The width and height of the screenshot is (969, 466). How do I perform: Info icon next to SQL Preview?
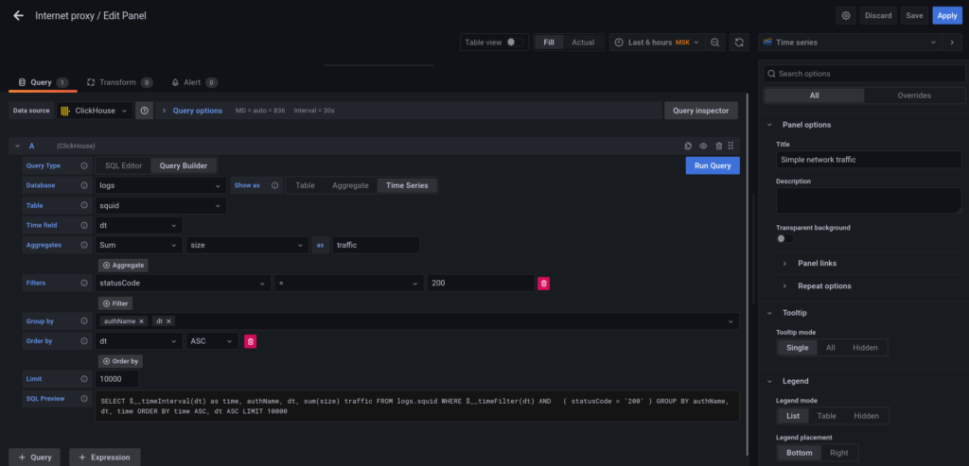pos(84,399)
